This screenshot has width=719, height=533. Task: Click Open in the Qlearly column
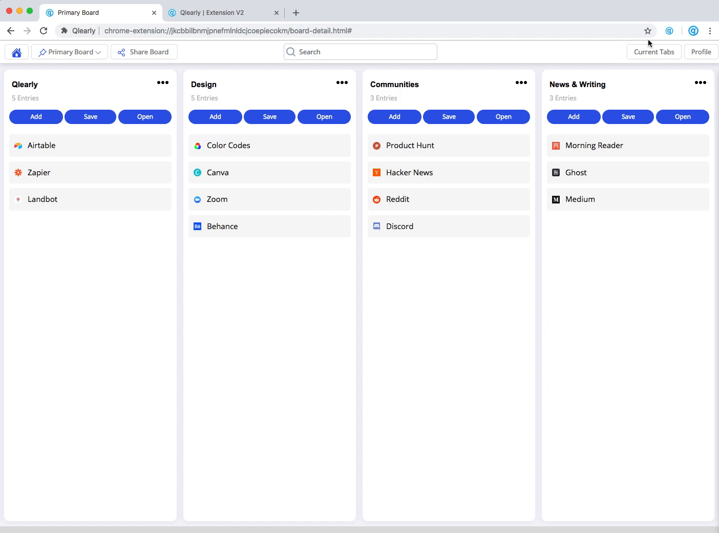point(145,117)
